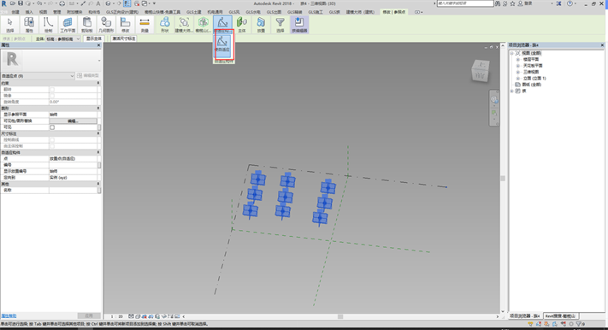Open the navigation wheel on the navigation bar
The height and width of the screenshot is (330, 608).
[x=494, y=100]
